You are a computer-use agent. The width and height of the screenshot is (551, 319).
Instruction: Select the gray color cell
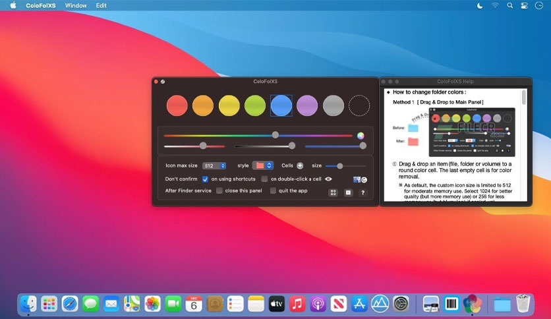[x=333, y=105]
